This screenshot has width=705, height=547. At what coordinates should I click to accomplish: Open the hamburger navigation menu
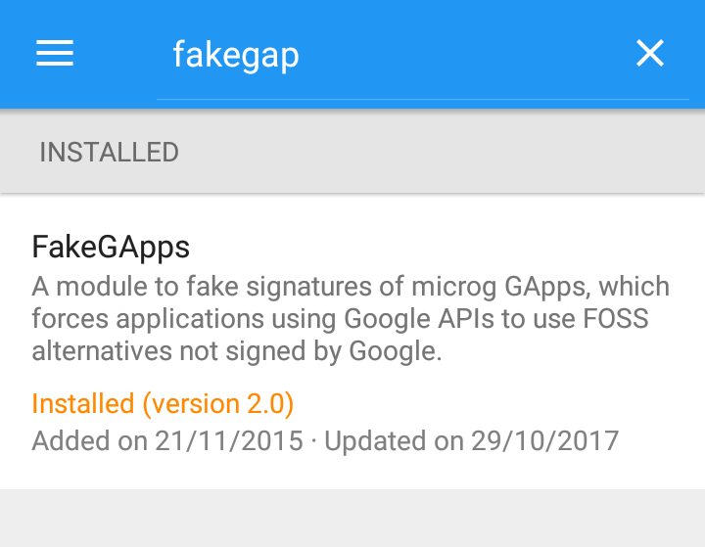tap(55, 54)
